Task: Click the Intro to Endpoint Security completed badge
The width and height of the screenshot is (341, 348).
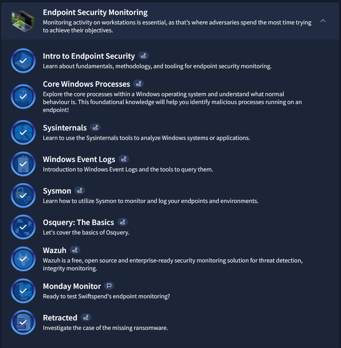Action: (x=23, y=61)
